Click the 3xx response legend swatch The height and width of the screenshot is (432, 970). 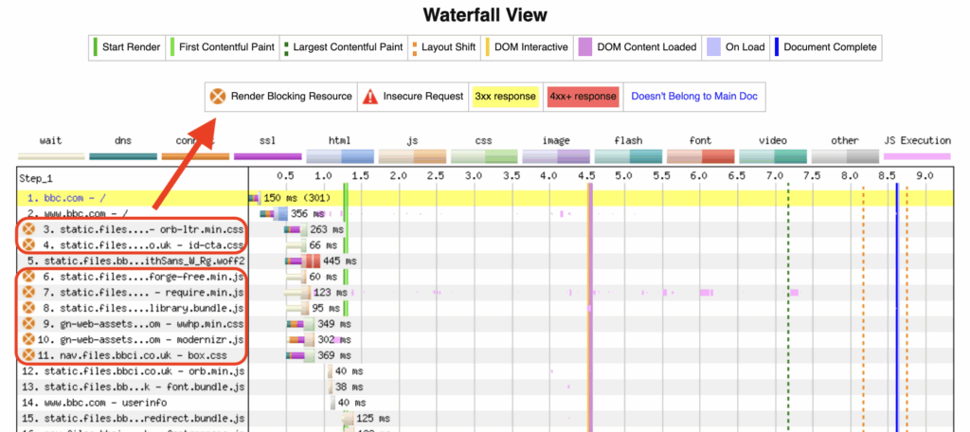(x=505, y=97)
